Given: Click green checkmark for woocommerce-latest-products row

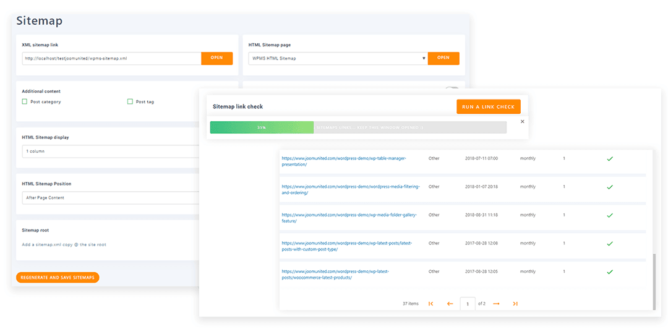Looking at the screenshot, I should tap(609, 272).
